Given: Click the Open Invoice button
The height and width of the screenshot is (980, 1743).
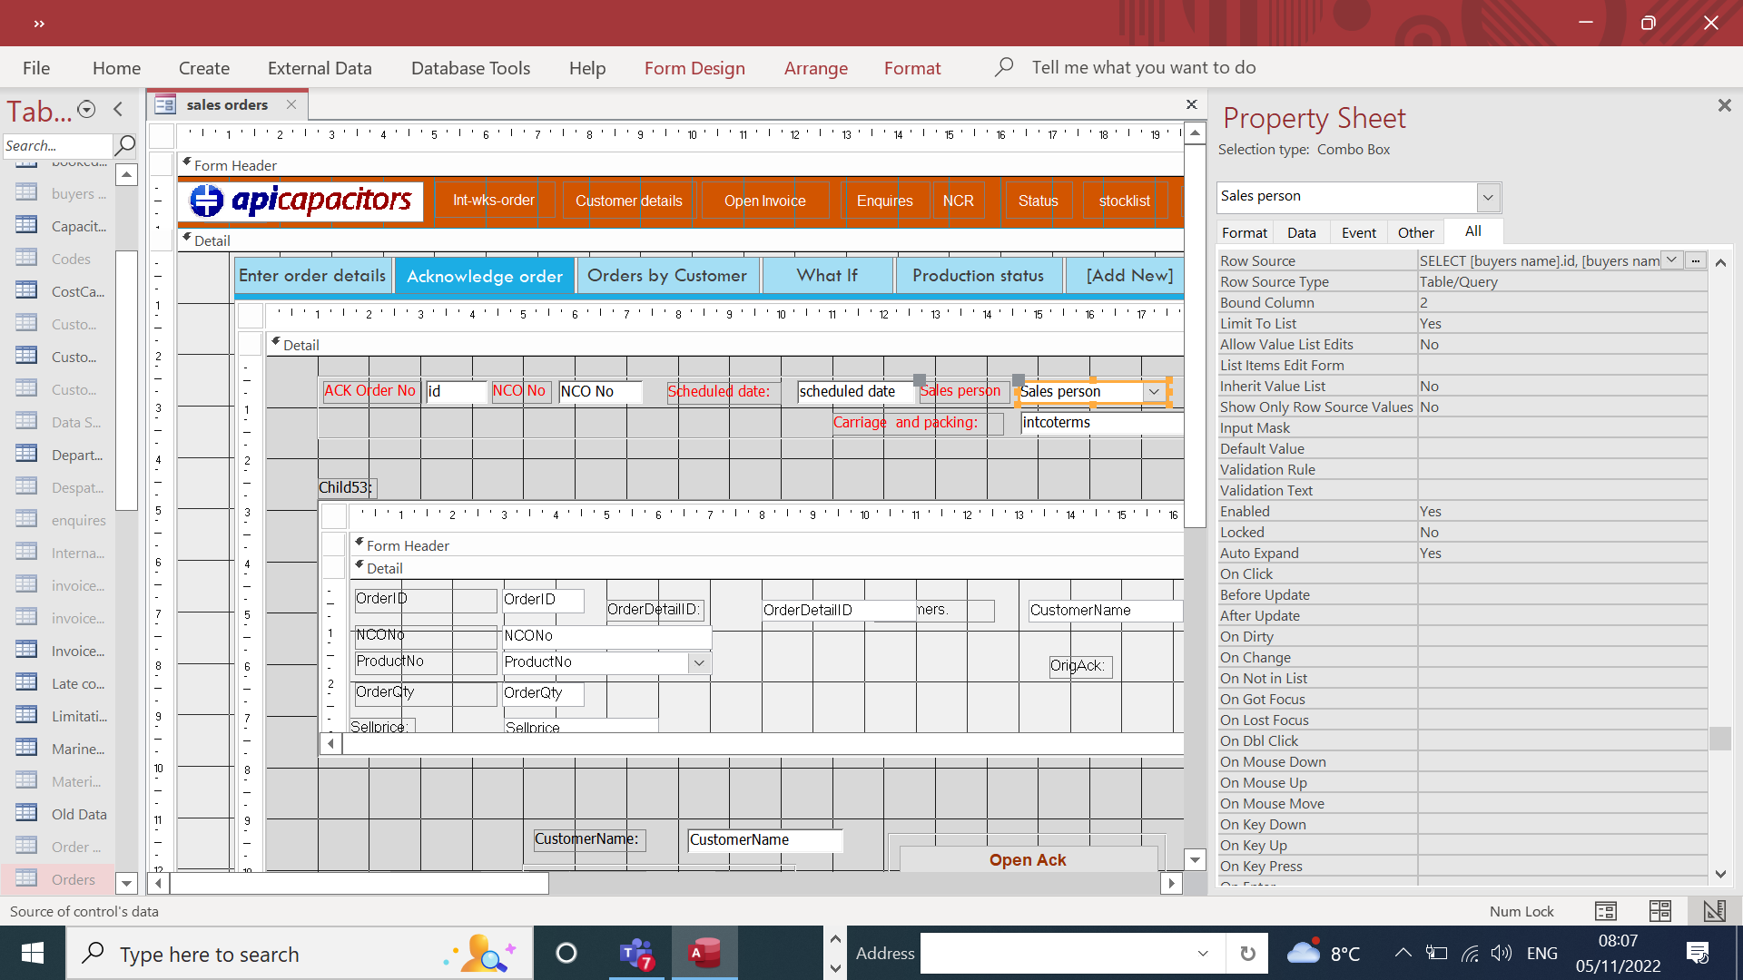Looking at the screenshot, I should pyautogui.click(x=764, y=201).
